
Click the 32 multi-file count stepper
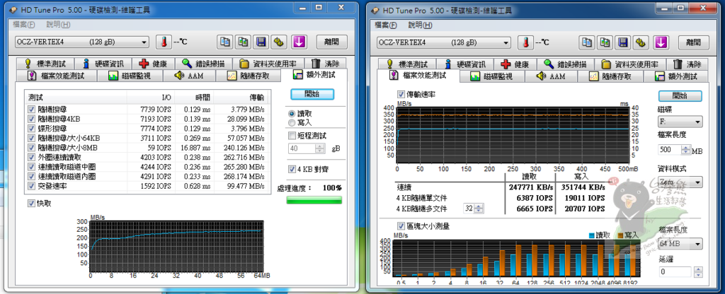tap(479, 208)
